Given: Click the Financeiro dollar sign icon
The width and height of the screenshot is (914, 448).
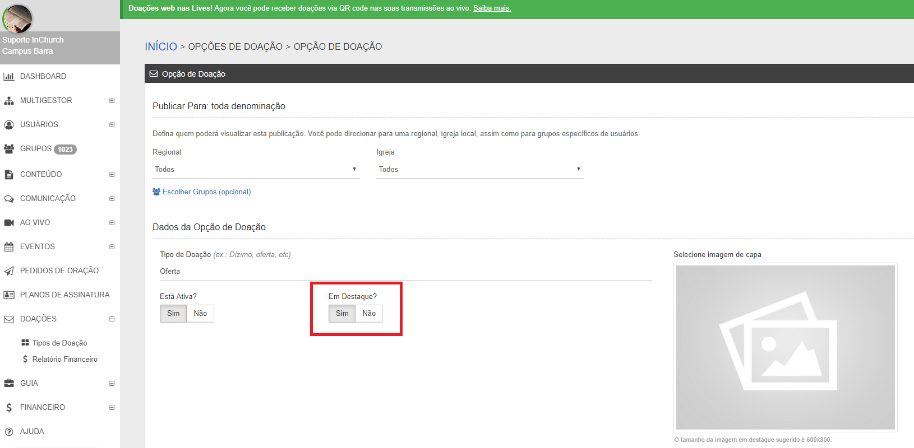Looking at the screenshot, I should [x=9, y=408].
